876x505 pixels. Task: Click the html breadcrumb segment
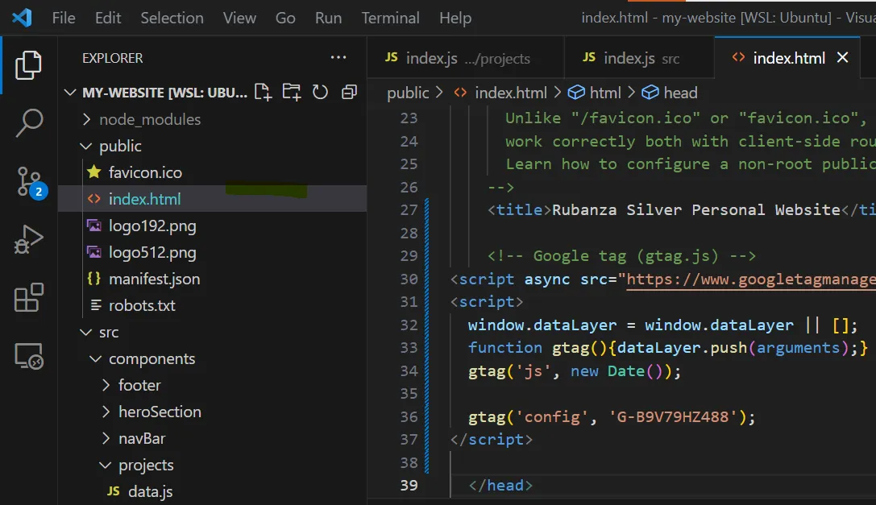click(x=604, y=93)
